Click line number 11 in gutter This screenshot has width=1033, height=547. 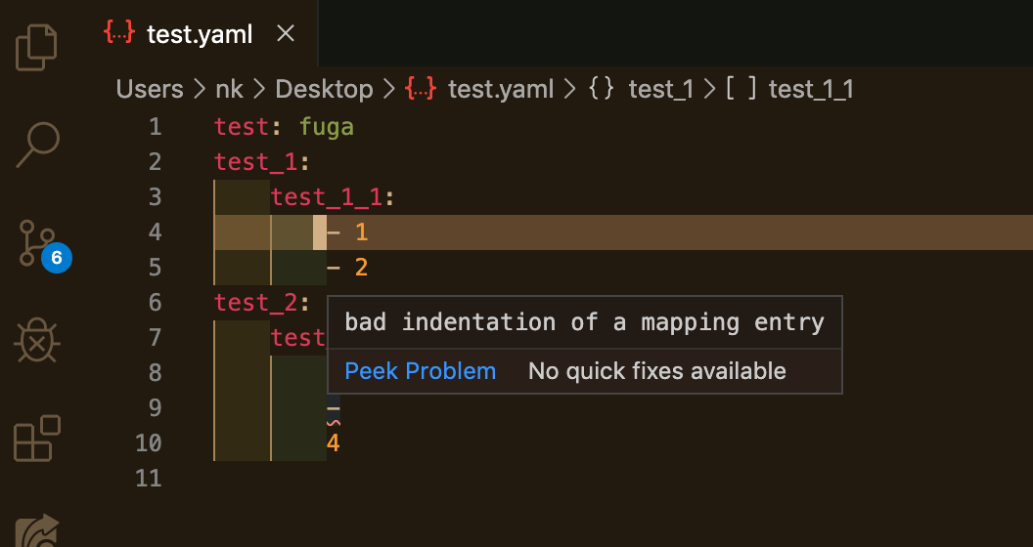pyautogui.click(x=149, y=478)
